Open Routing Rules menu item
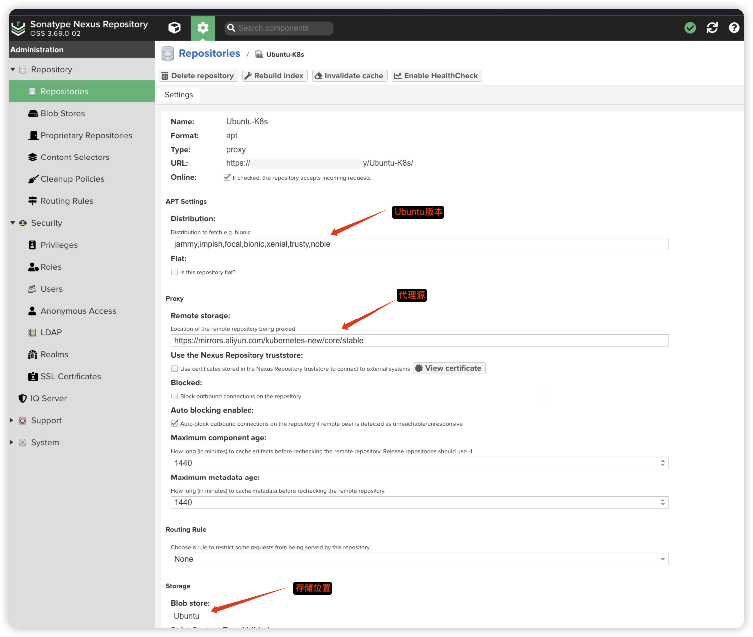This screenshot has width=753, height=637. pyautogui.click(x=82, y=201)
